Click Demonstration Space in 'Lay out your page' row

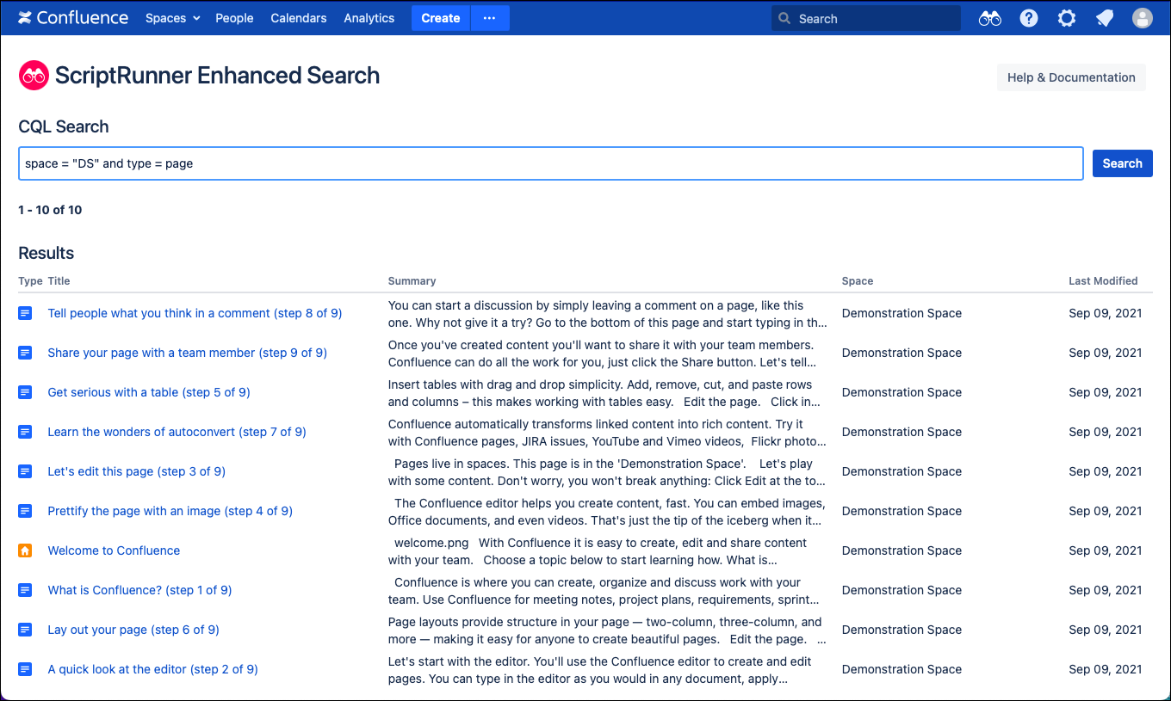pyautogui.click(x=901, y=630)
